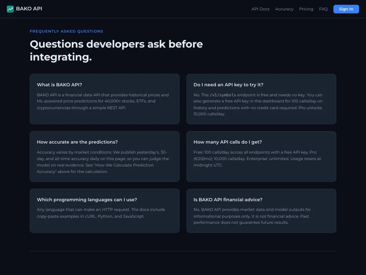Click the answer describing 40,000+ stocks, ETFs
The width and height of the screenshot is (366, 275).
tap(103, 101)
